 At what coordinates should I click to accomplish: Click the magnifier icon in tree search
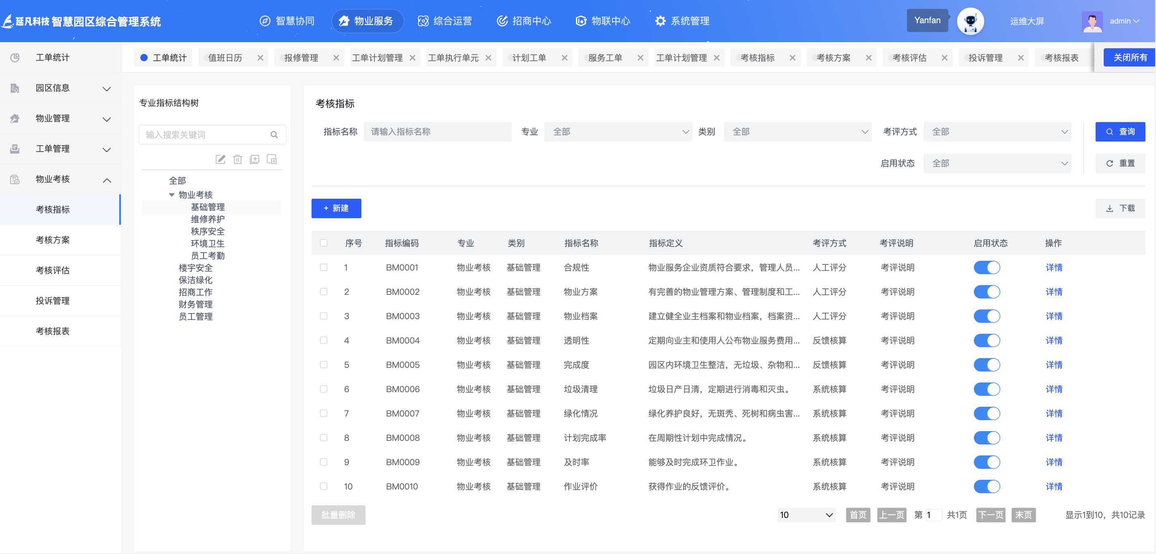(274, 135)
